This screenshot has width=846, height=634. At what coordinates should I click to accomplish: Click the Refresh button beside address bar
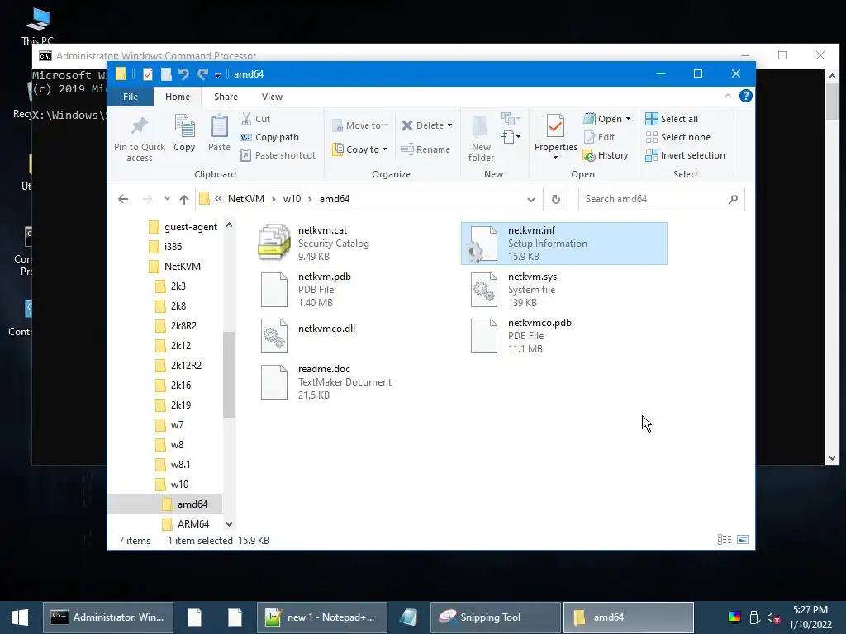(556, 199)
